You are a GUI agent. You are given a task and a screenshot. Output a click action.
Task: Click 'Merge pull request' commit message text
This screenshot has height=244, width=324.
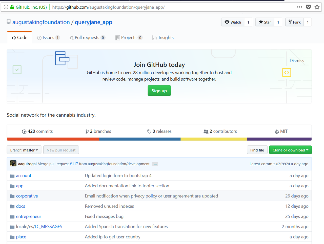click(53, 164)
